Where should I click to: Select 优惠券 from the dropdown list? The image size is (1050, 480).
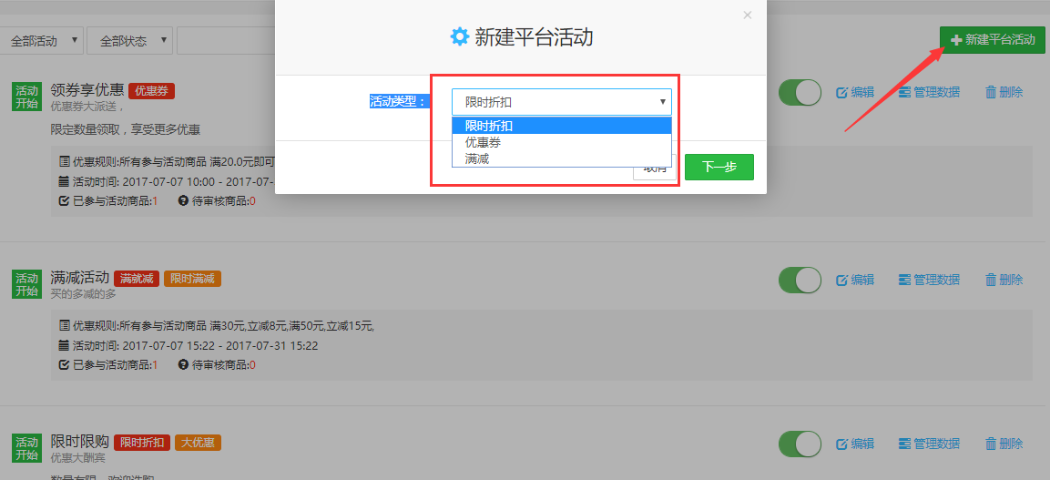[x=484, y=143]
